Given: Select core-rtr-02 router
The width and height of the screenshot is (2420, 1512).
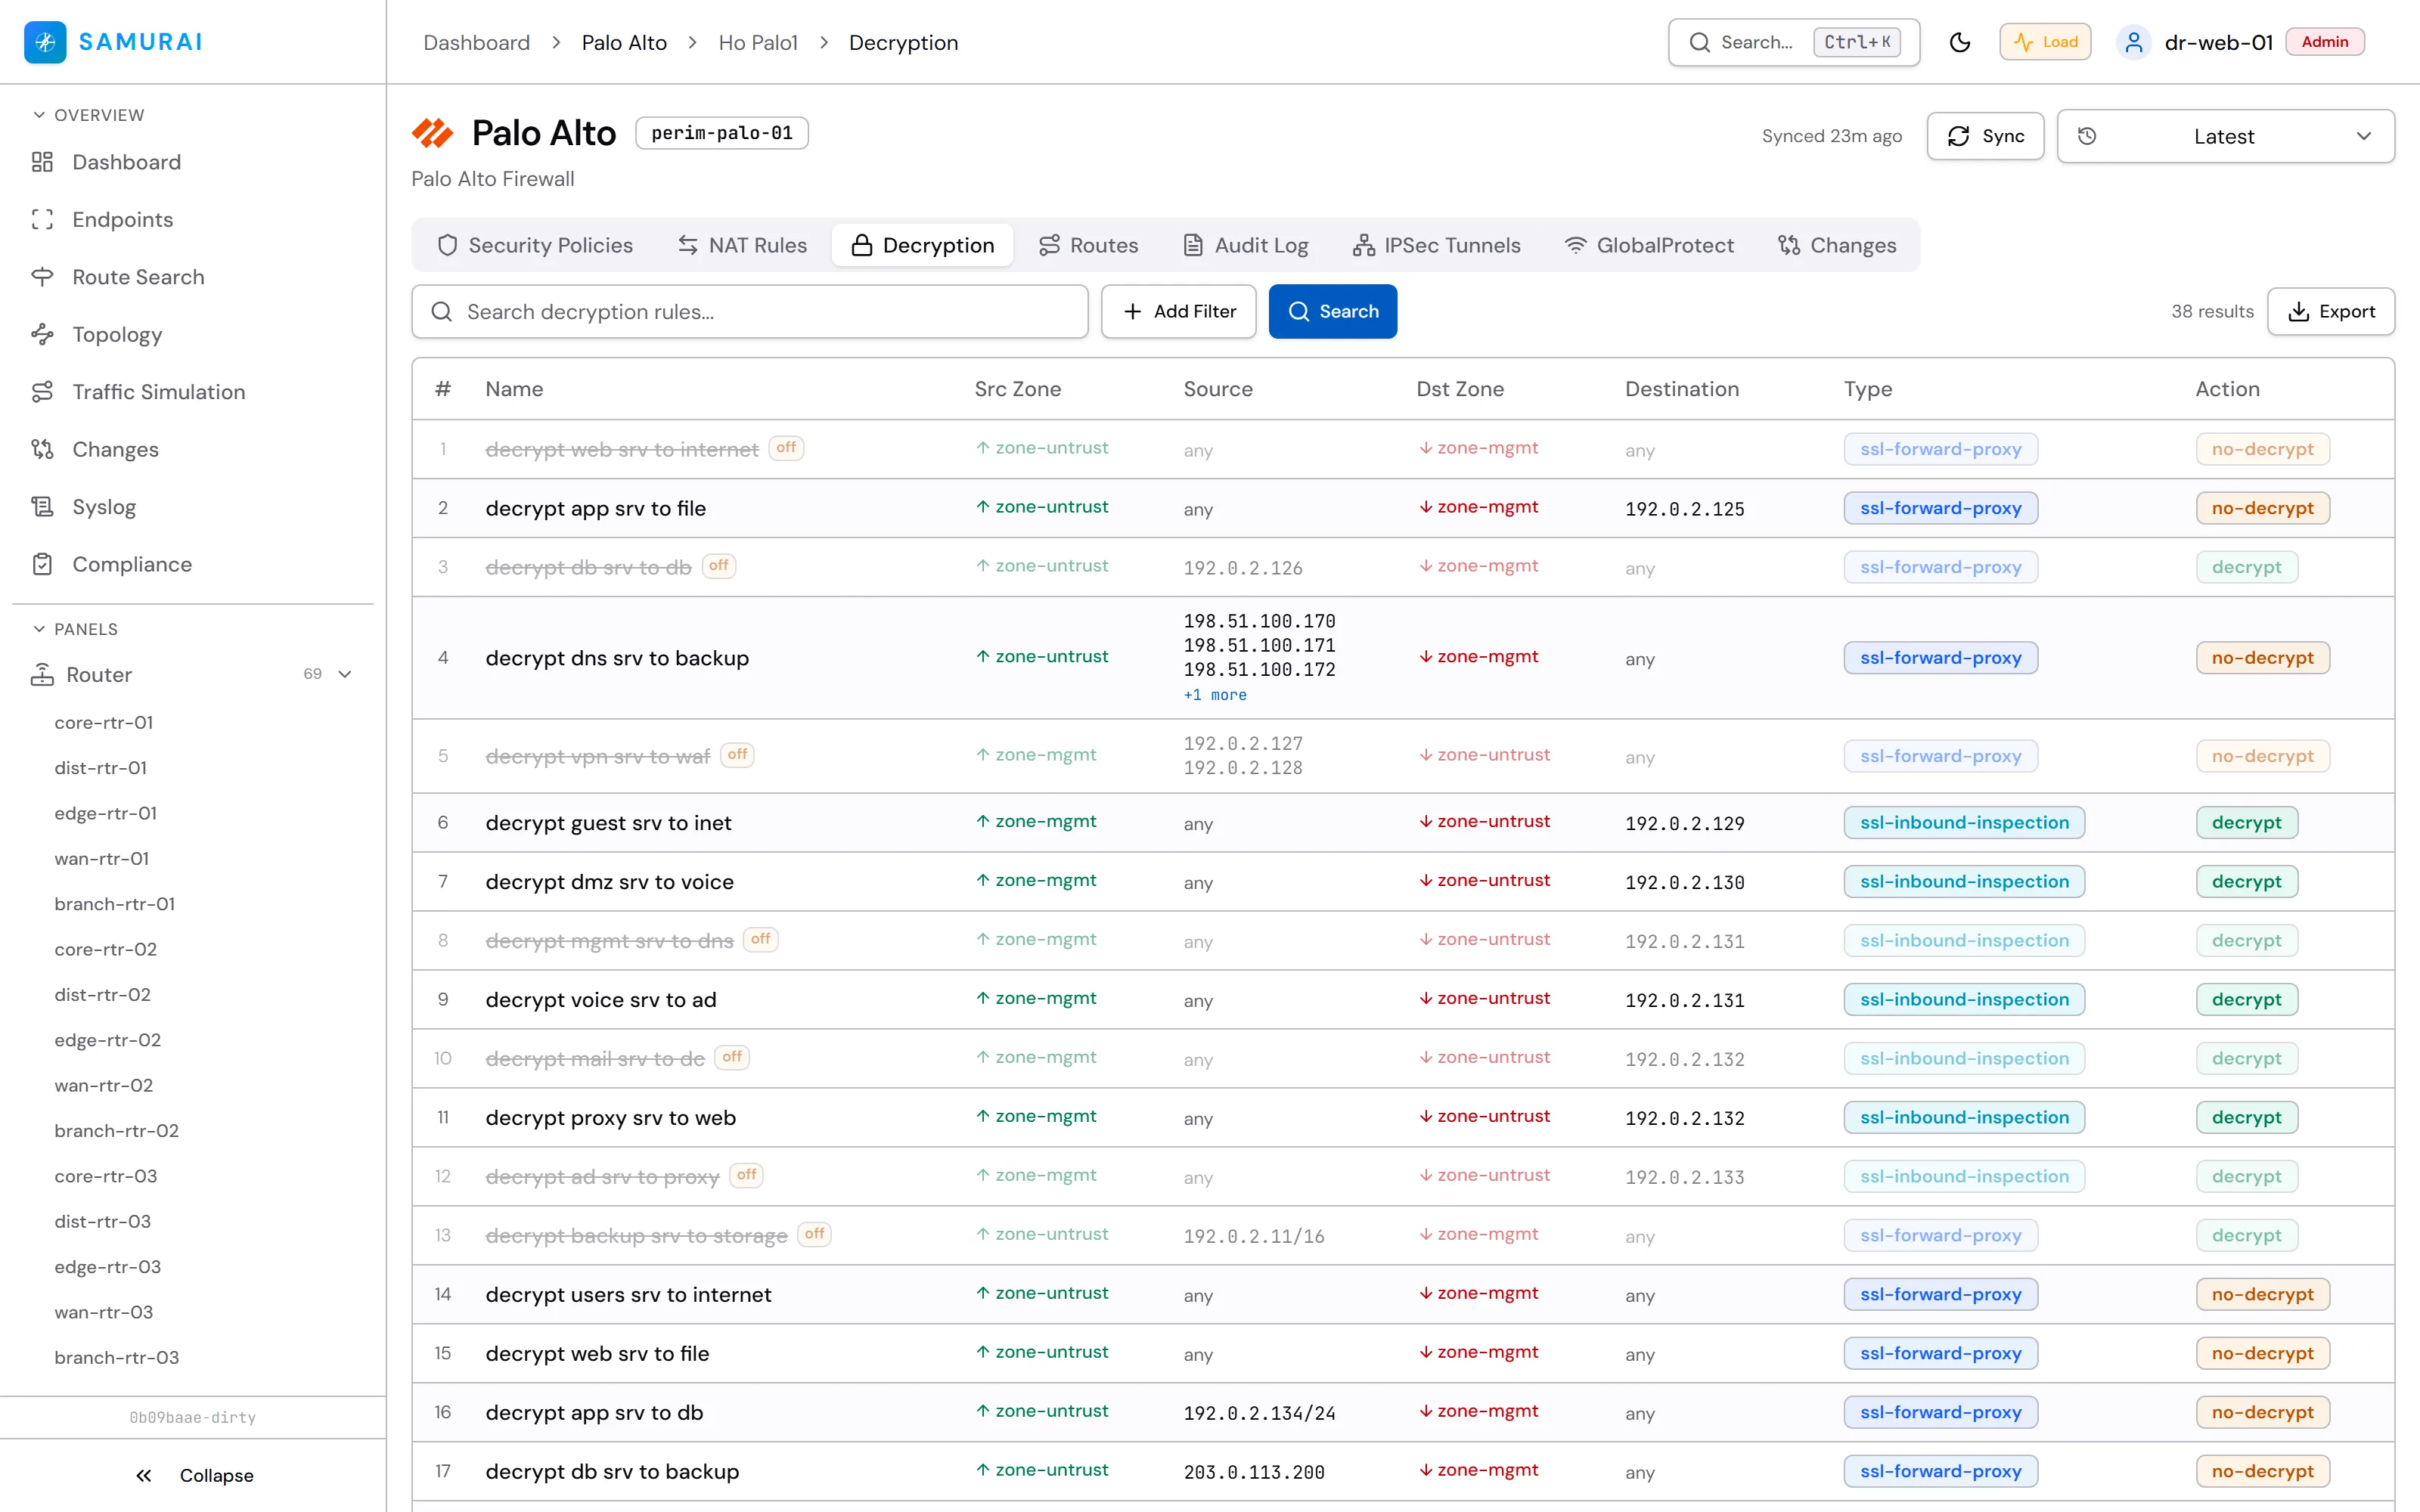Looking at the screenshot, I should 106,949.
